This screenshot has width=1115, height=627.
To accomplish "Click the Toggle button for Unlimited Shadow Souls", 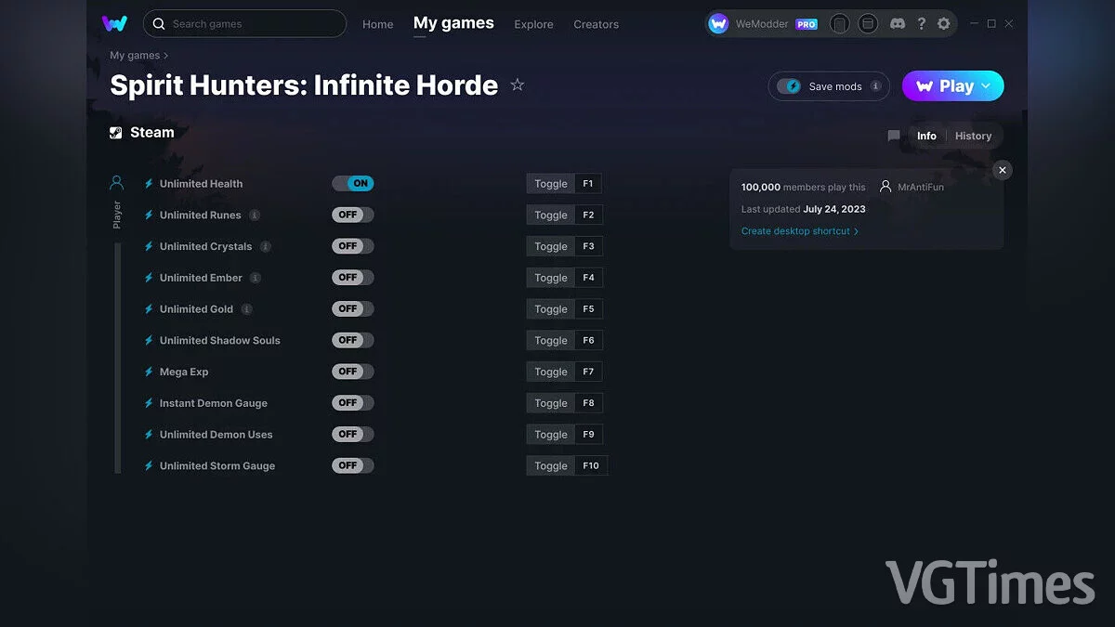I will pyautogui.click(x=551, y=341).
